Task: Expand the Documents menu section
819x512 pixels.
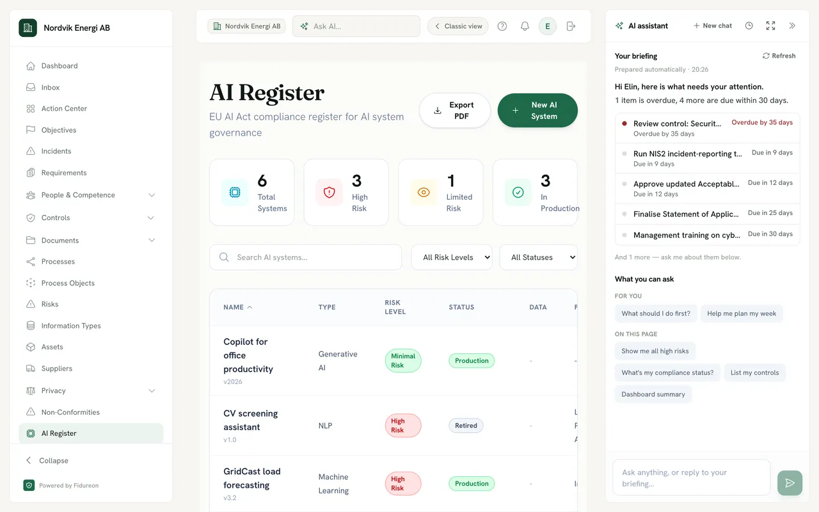Action: [91, 241]
